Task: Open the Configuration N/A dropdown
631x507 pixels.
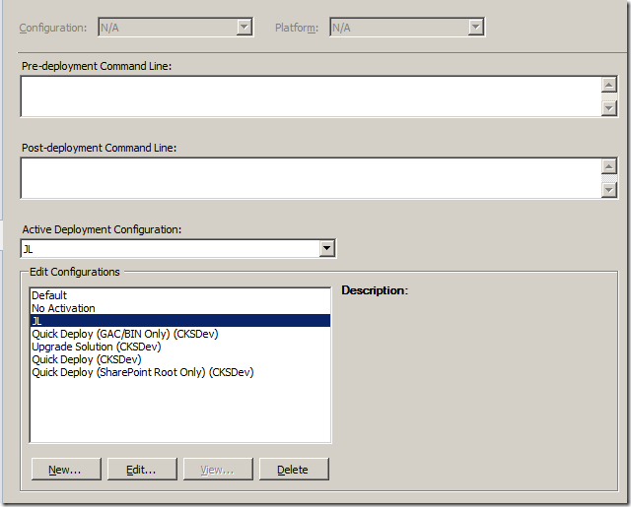Action: pyautogui.click(x=175, y=28)
